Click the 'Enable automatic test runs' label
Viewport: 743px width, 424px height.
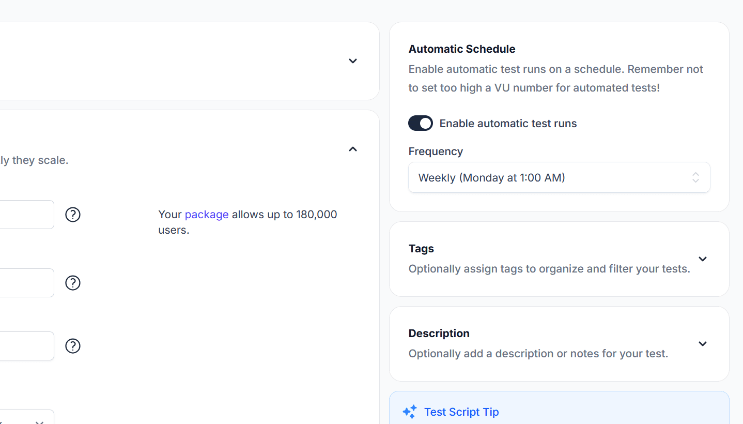(x=508, y=124)
